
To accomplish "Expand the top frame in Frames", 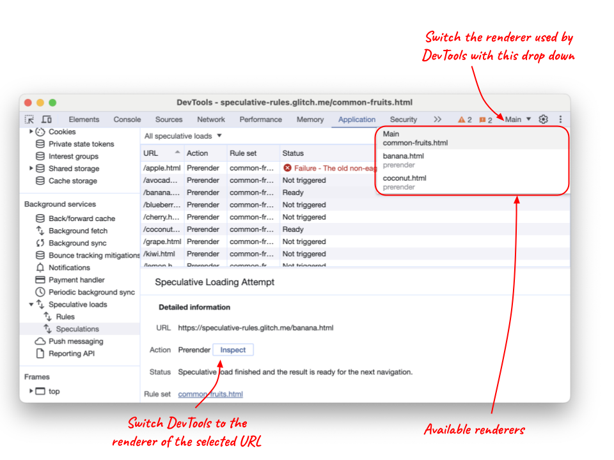I will (x=31, y=390).
